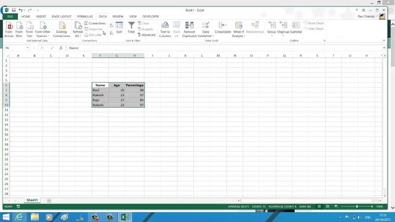The image size is (395, 222).
Task: Switch to the HOME tab
Action: tap(26, 17)
